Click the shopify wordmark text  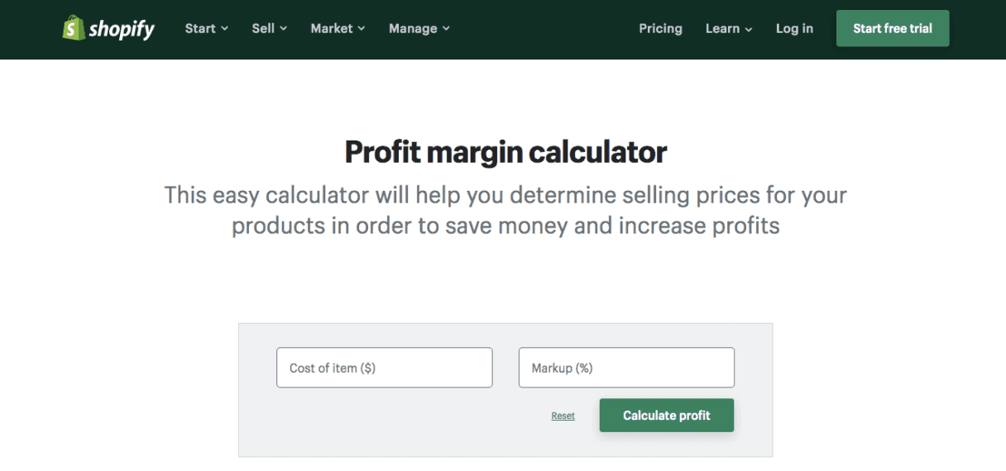point(122,30)
